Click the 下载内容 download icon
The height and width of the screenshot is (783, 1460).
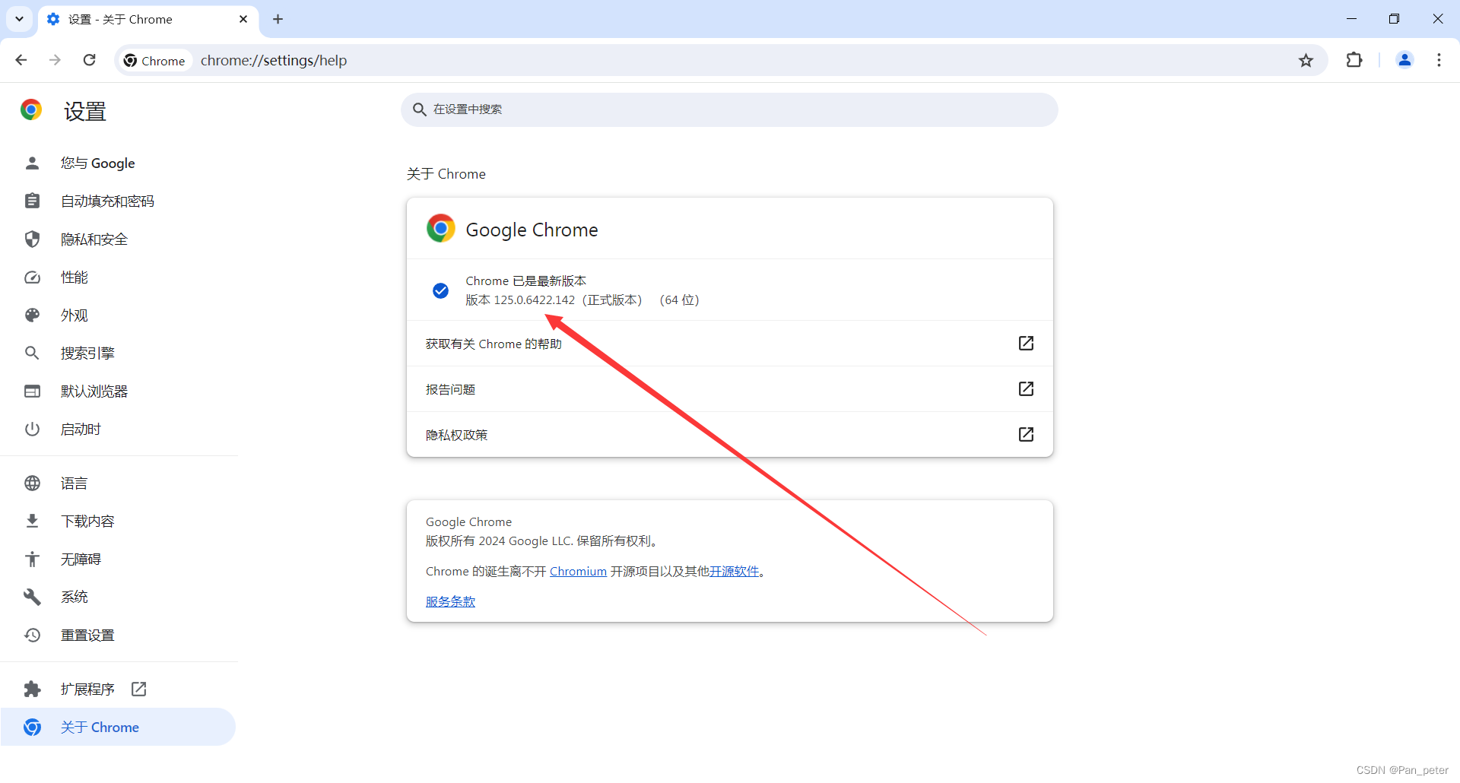click(x=32, y=521)
